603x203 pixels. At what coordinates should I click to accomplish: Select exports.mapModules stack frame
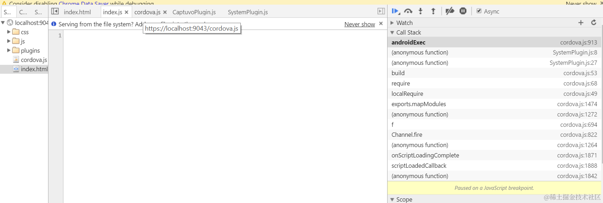click(x=494, y=104)
